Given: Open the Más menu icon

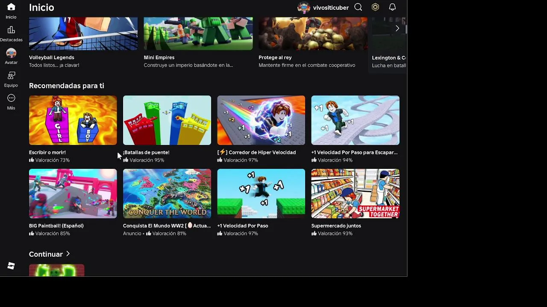Looking at the screenshot, I should (x=11, y=98).
